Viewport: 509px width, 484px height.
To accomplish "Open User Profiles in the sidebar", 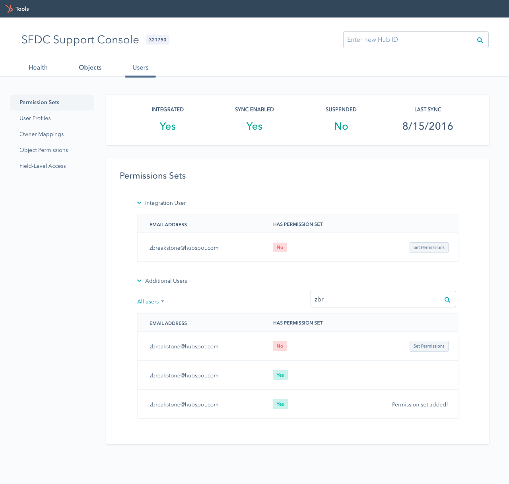I will 35,118.
